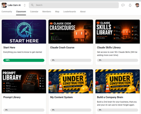
Task: Click 'Build a 2nd brain for your business' text
Action: pyautogui.click(x=117, y=103)
